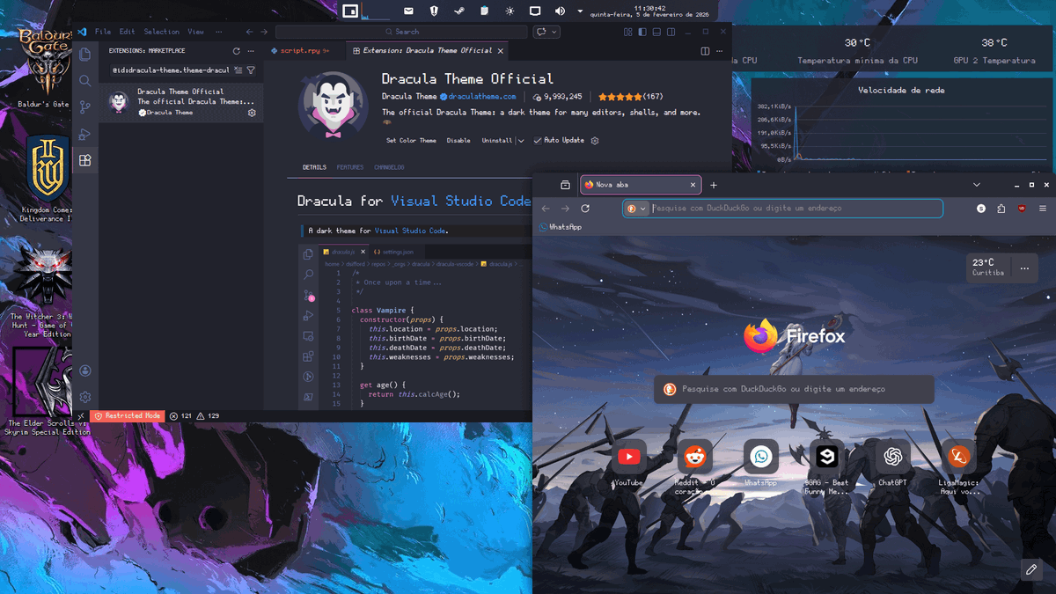Open the volume icon in system tray
The image size is (1056, 594).
(x=560, y=11)
